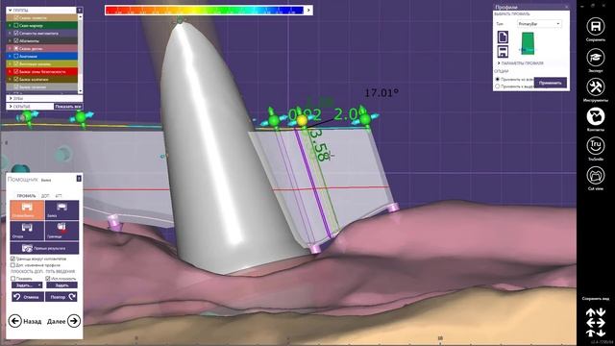Image resolution: width=615 pixels, height=346 pixels.
Task: Toggle the Анатомия group checkbox
Action: (16, 56)
